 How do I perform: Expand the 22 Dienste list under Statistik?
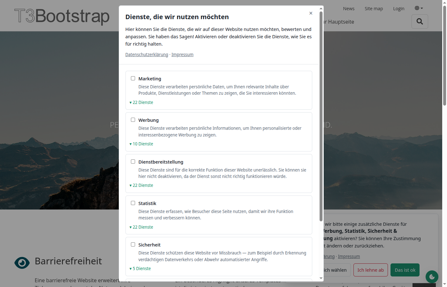(x=141, y=227)
